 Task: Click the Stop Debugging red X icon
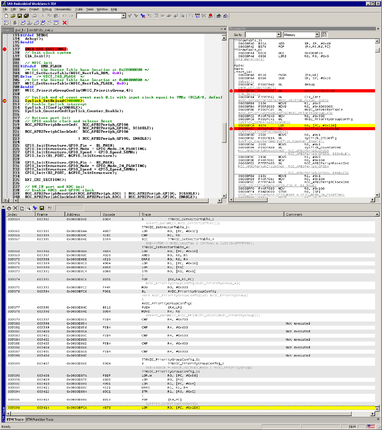[x=65, y=23]
